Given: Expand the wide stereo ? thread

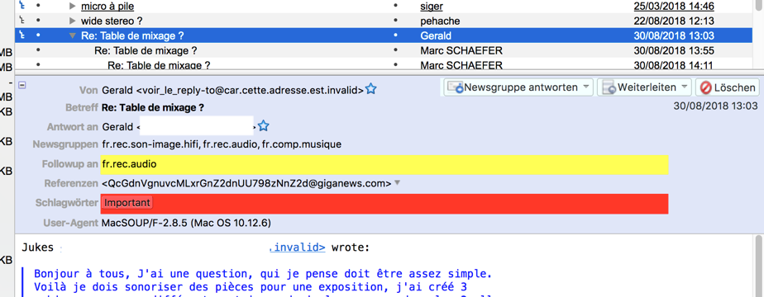Looking at the screenshot, I should (x=73, y=21).
